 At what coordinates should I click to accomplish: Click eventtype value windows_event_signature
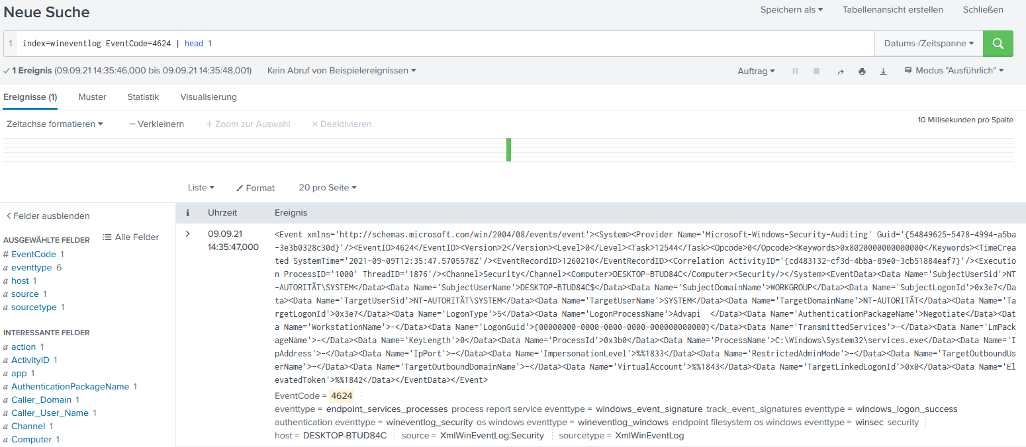649,409
